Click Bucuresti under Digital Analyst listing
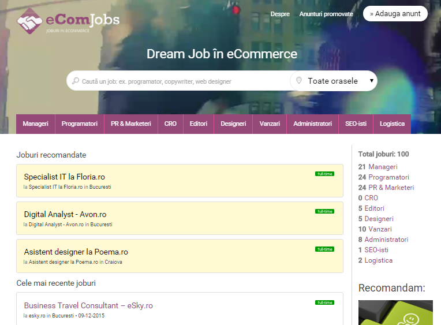 point(101,225)
